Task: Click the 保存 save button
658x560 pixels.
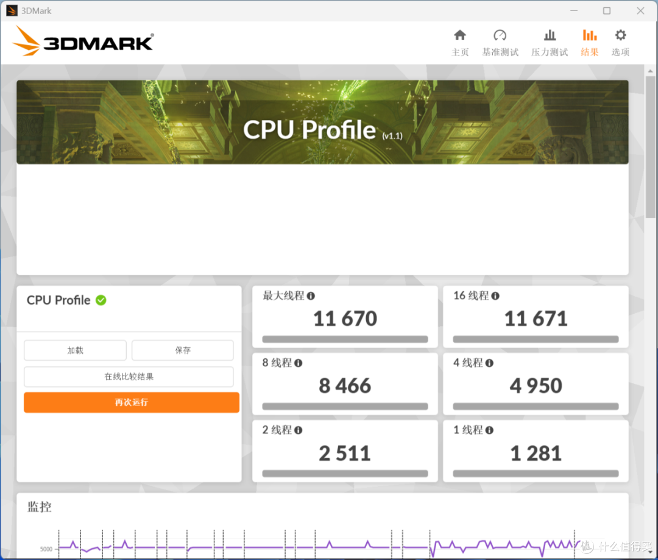Action: 183,350
